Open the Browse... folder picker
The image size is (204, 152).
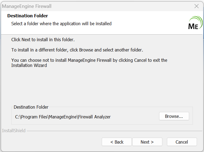coord(174,116)
